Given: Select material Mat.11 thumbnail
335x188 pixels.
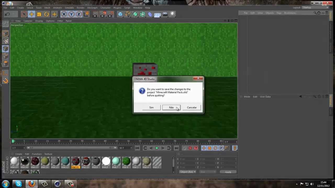Looking at the screenshot, I should coord(75,163).
